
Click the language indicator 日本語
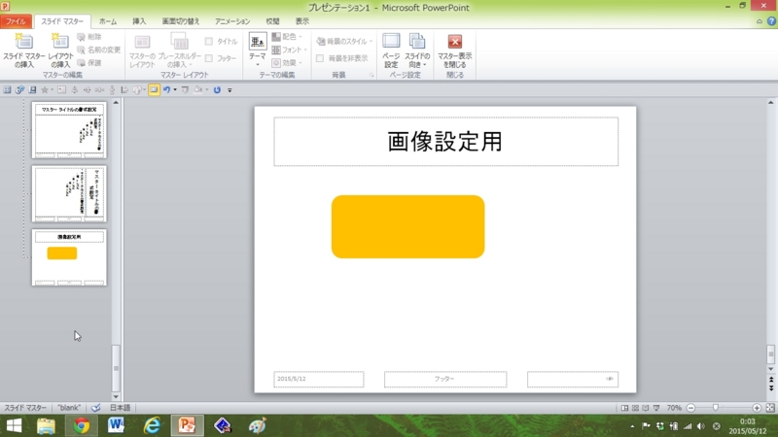[120, 408]
